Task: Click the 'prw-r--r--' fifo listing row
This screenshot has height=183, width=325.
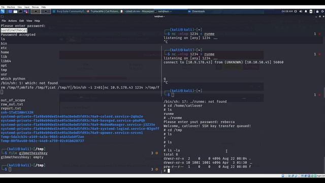Action: click(x=207, y=167)
